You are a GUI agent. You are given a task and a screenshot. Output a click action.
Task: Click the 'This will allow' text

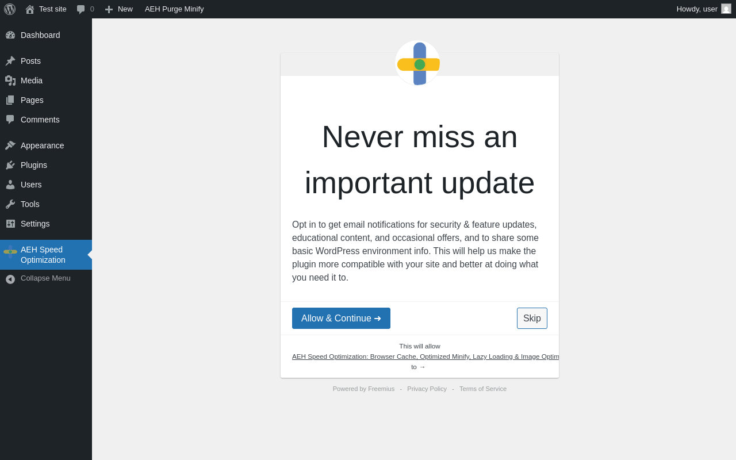pyautogui.click(x=420, y=346)
